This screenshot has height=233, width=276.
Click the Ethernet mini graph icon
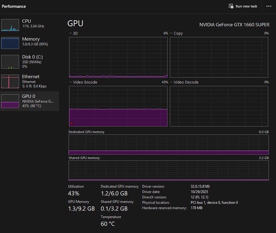(x=10, y=81)
